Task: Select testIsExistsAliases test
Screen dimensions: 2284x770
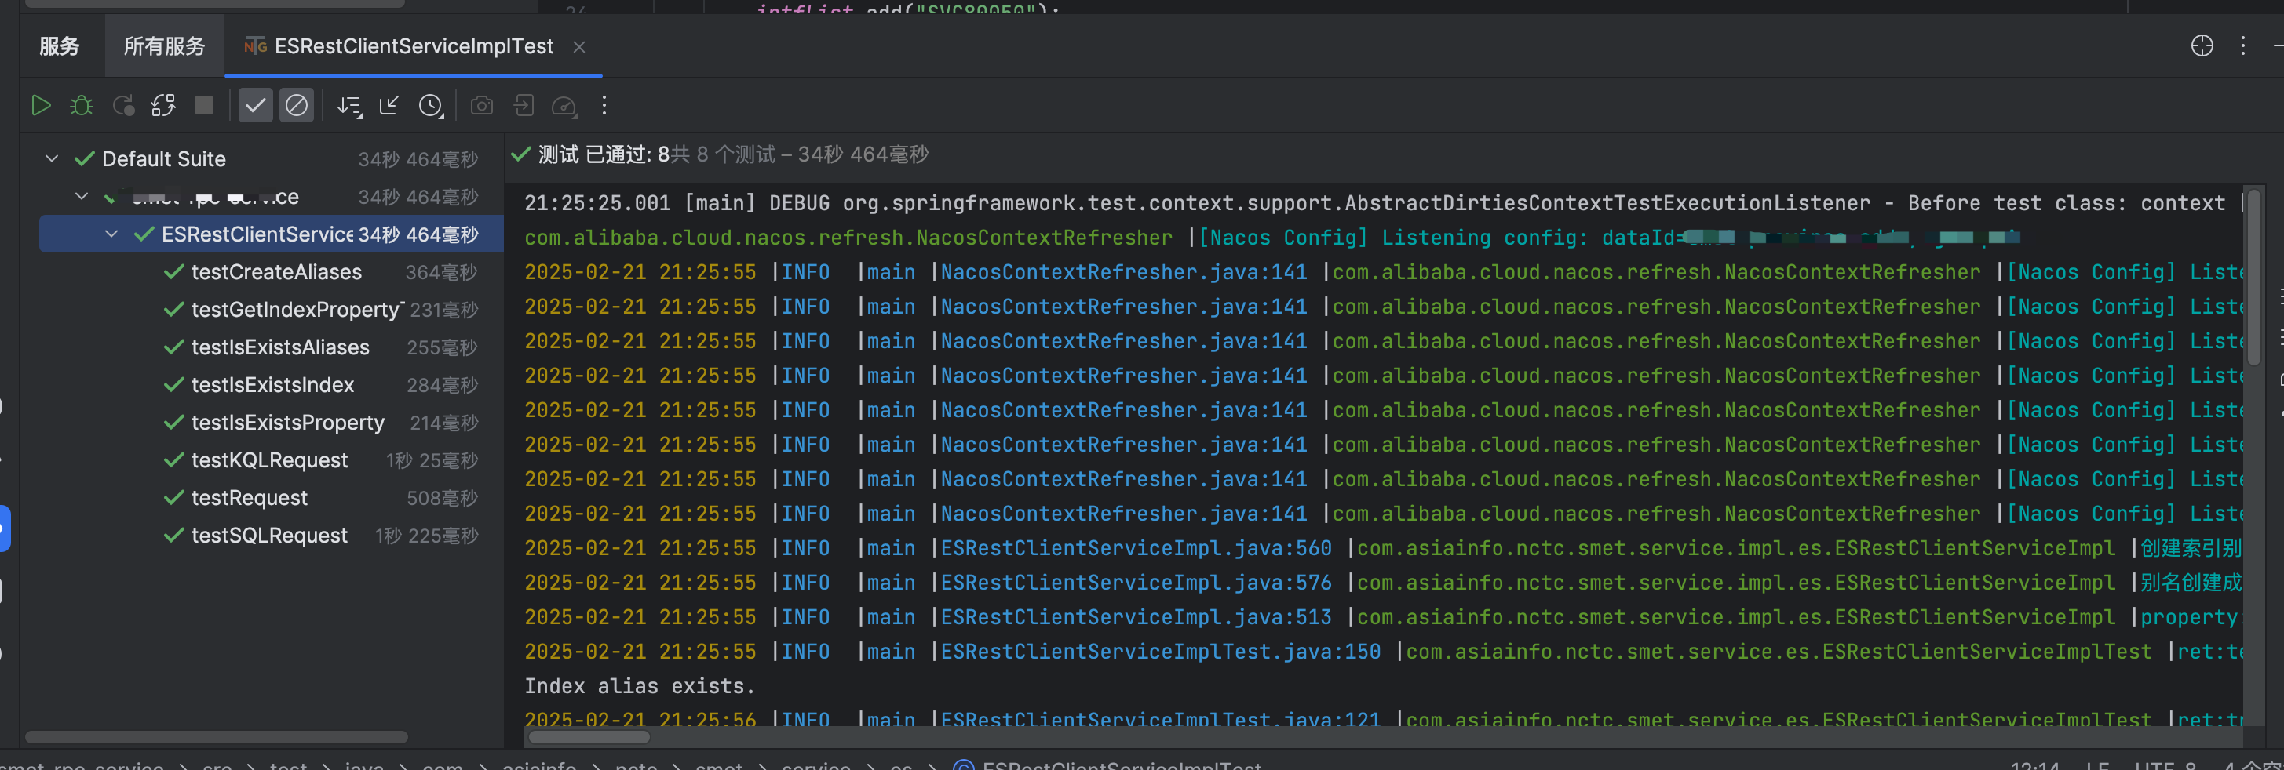Action: pyautogui.click(x=280, y=347)
